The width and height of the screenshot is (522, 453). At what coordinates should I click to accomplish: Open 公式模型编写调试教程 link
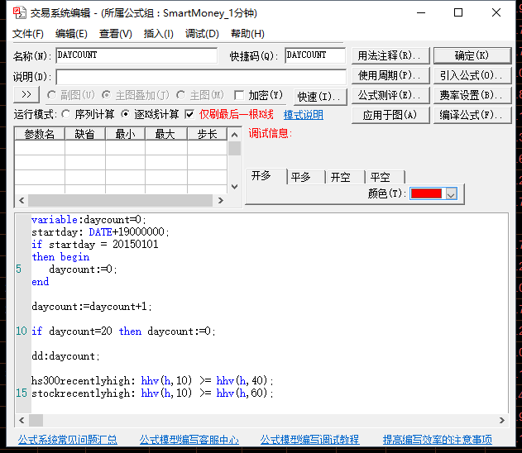(309, 440)
